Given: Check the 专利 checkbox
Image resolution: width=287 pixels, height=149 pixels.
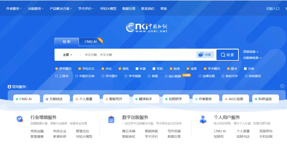Looking at the screenshot, I should [x=154, y=69].
